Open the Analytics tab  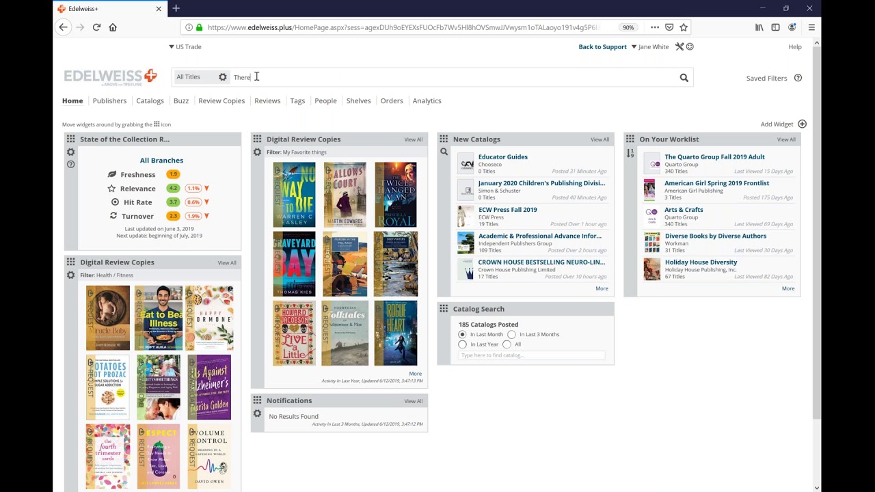[427, 101]
